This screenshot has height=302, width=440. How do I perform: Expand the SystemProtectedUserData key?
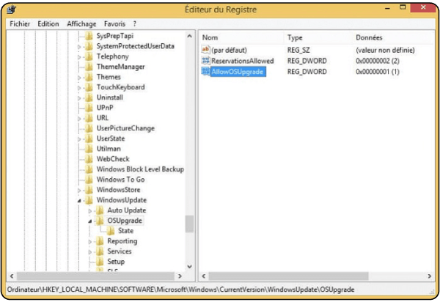[x=79, y=47]
